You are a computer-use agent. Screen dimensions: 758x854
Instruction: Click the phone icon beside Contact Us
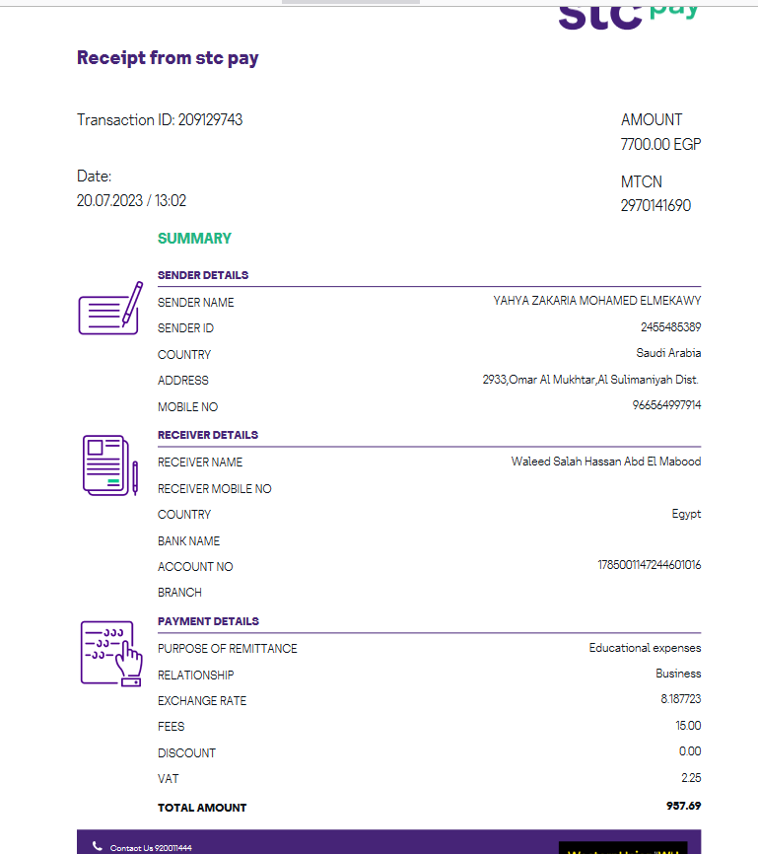(98, 846)
